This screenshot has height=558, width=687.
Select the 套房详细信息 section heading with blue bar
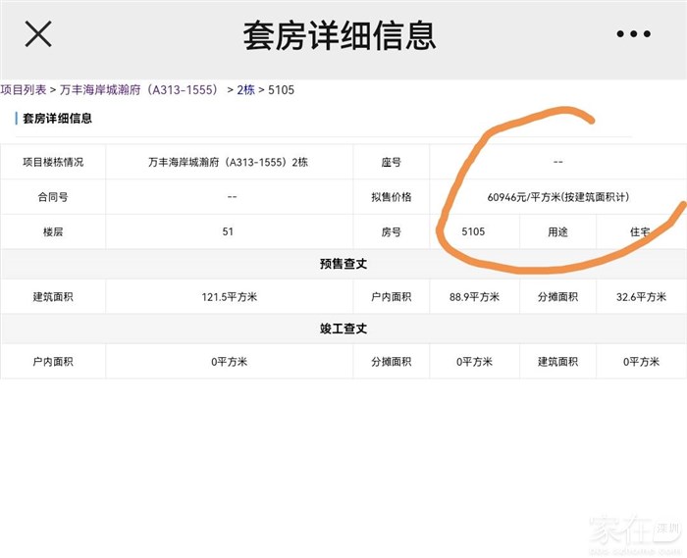tap(57, 119)
